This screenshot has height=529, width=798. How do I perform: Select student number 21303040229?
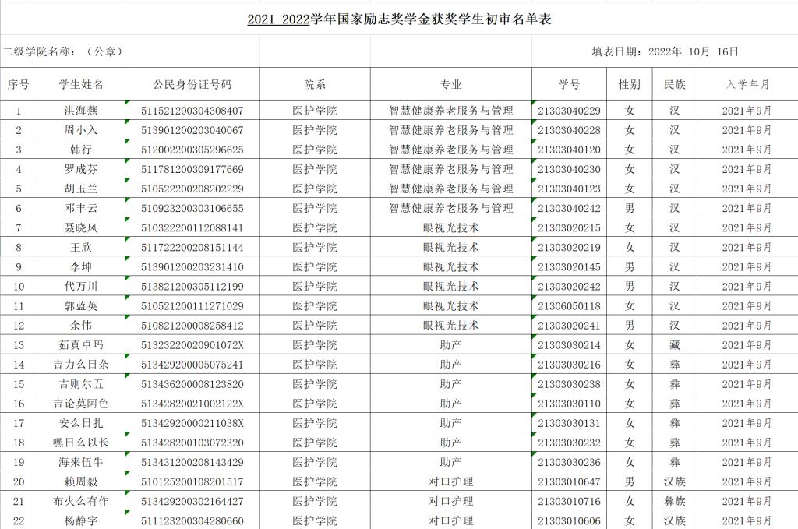click(569, 111)
